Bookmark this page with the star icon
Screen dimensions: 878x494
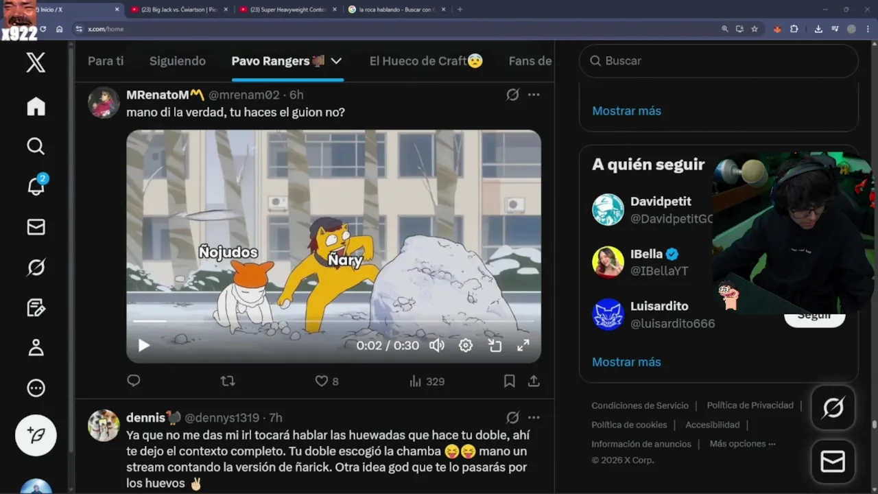tap(755, 29)
